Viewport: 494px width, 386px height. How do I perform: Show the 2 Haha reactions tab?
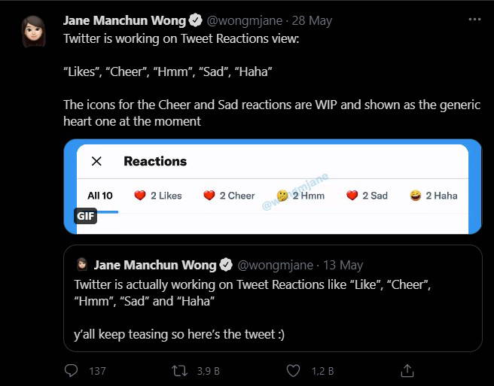(x=434, y=196)
